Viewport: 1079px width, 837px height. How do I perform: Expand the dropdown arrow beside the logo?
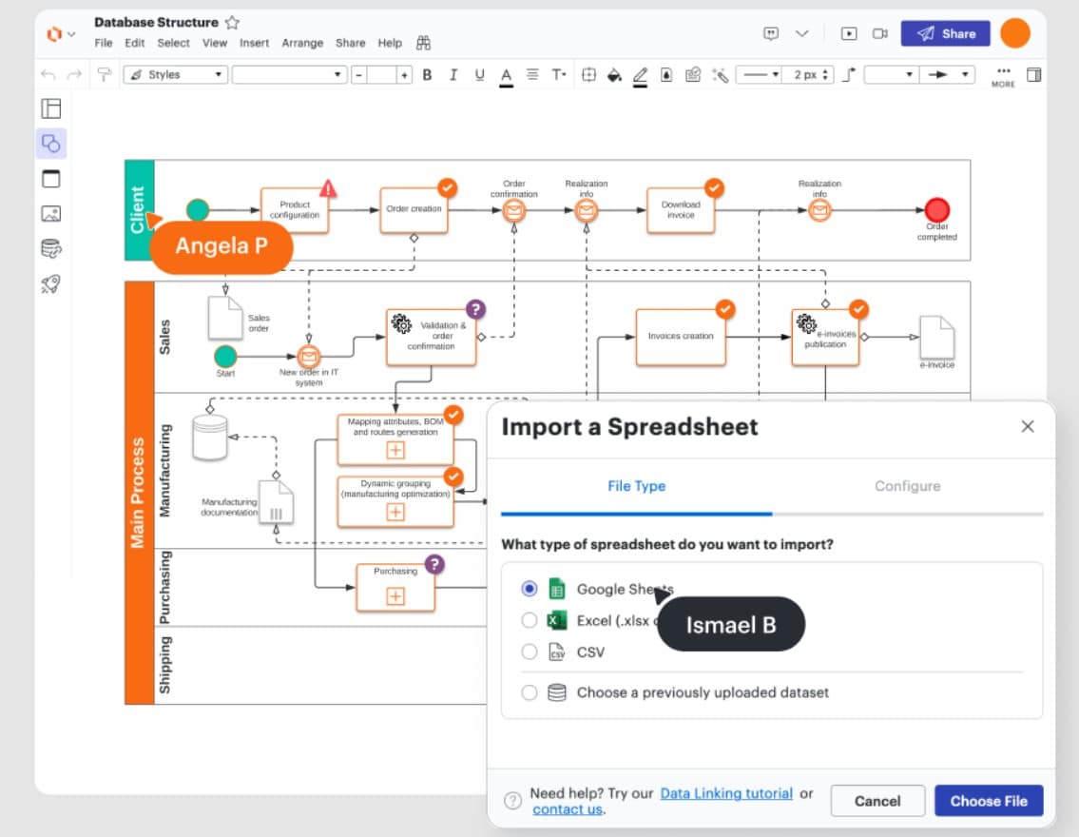(x=71, y=33)
